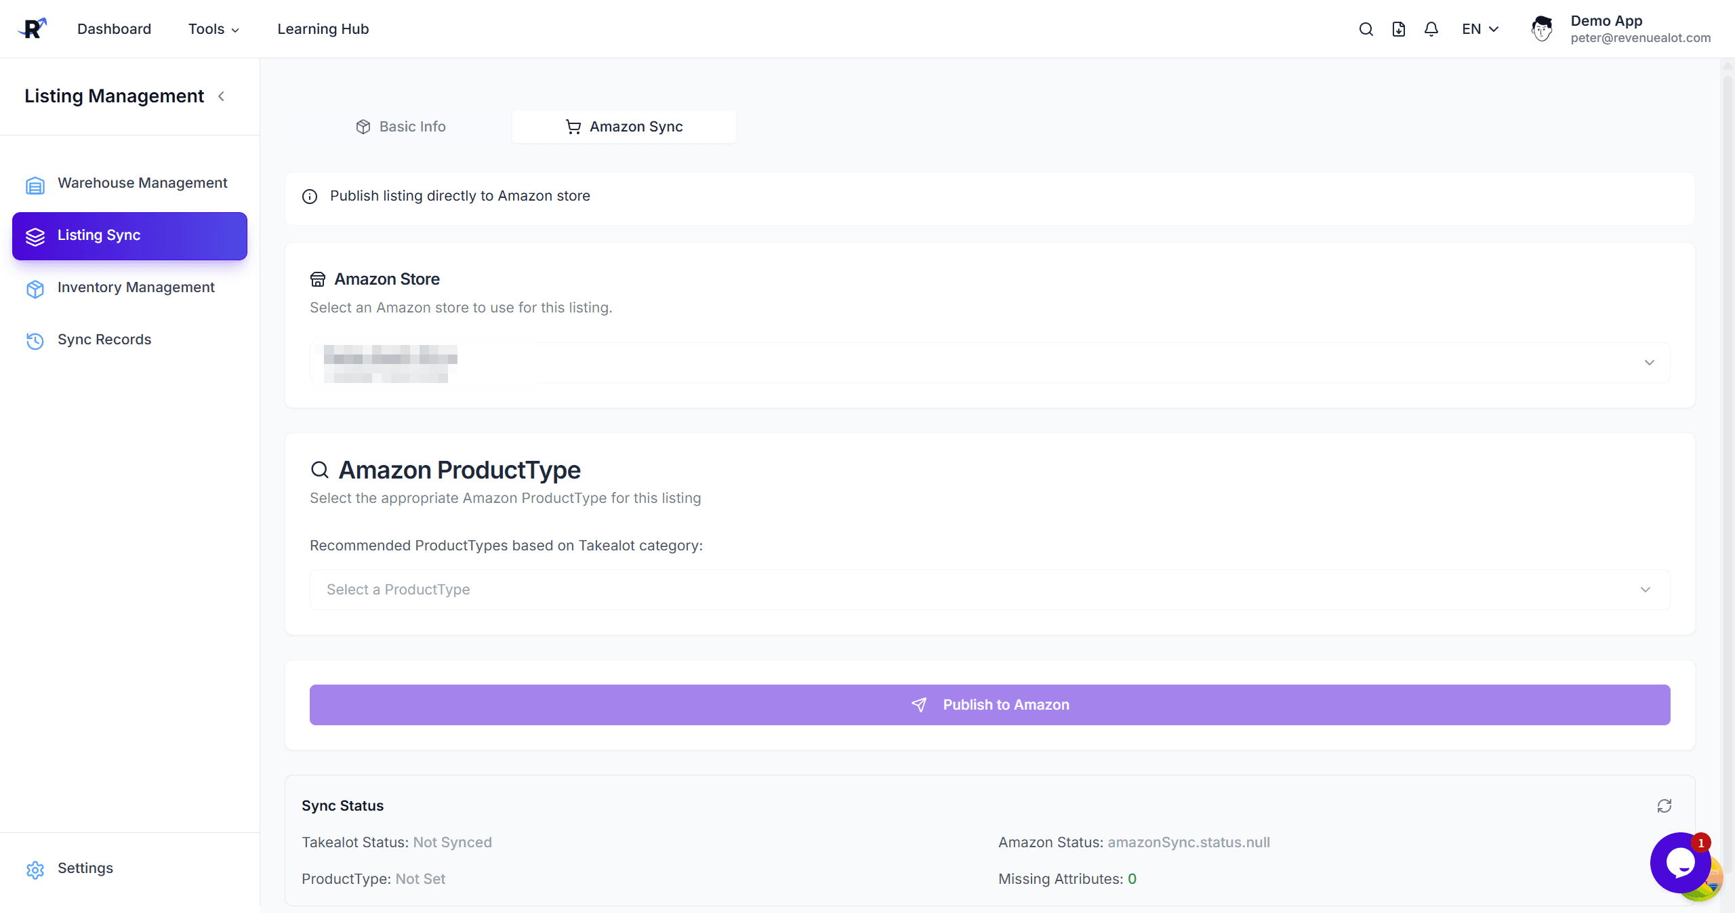
Task: Expand the Tools menu
Action: click(213, 29)
